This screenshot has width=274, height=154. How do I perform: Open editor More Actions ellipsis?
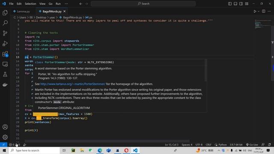(269, 12)
